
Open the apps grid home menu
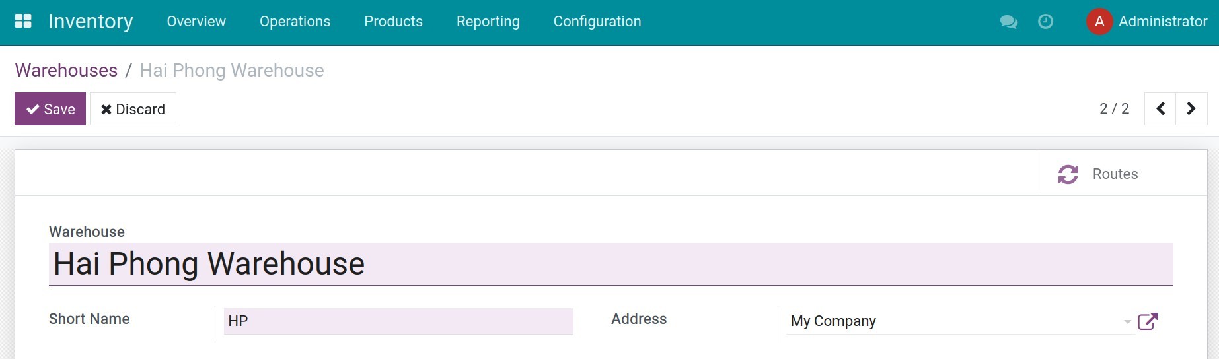[23, 21]
